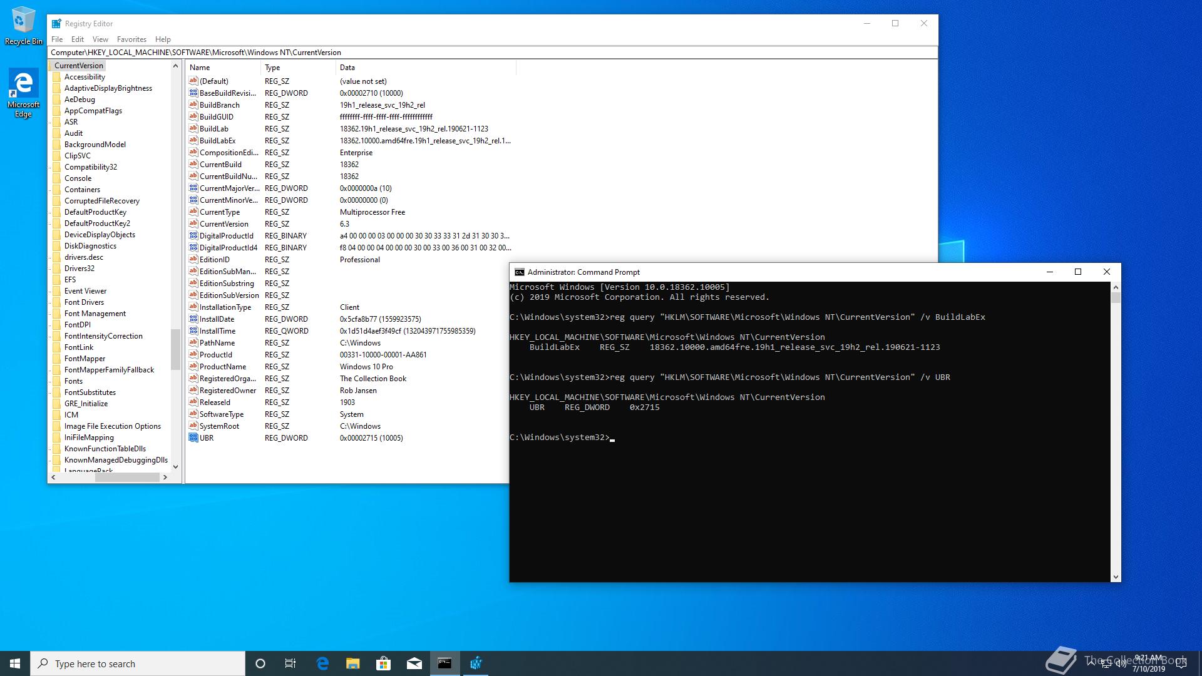Click the taskbar clock and date
The width and height of the screenshot is (1202, 676).
(1148, 663)
